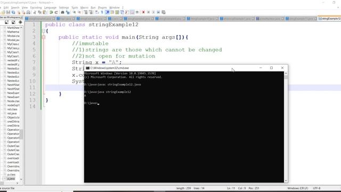Click the Paste toolbar icon
Viewport: 341px width, 192px height.
[45, 12]
